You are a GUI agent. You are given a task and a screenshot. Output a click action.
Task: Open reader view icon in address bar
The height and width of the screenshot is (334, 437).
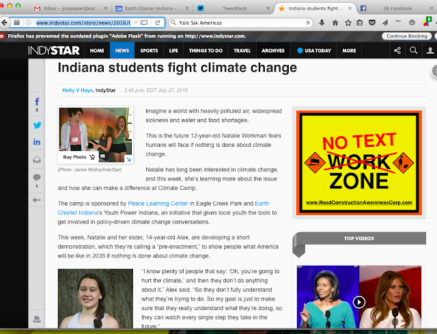click(x=144, y=23)
